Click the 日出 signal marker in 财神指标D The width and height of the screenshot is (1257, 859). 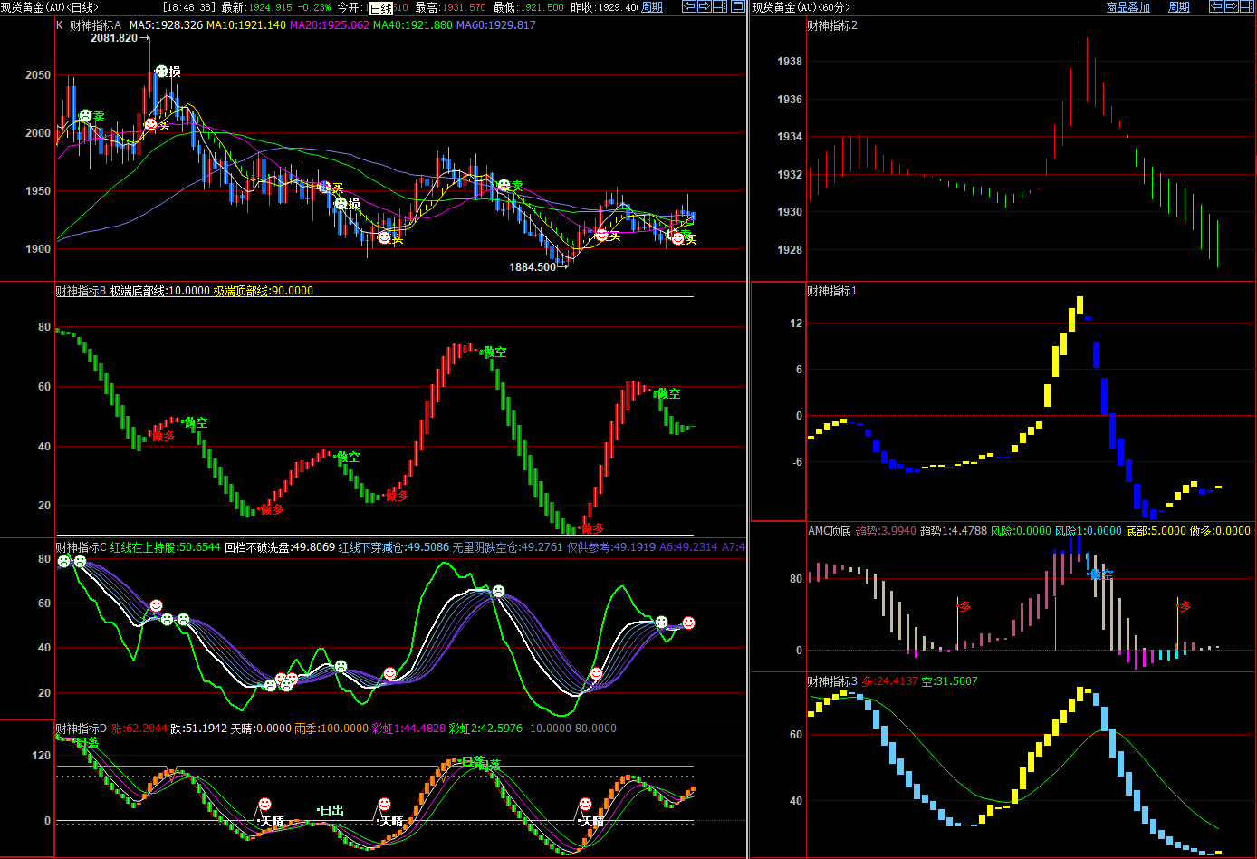[331, 810]
